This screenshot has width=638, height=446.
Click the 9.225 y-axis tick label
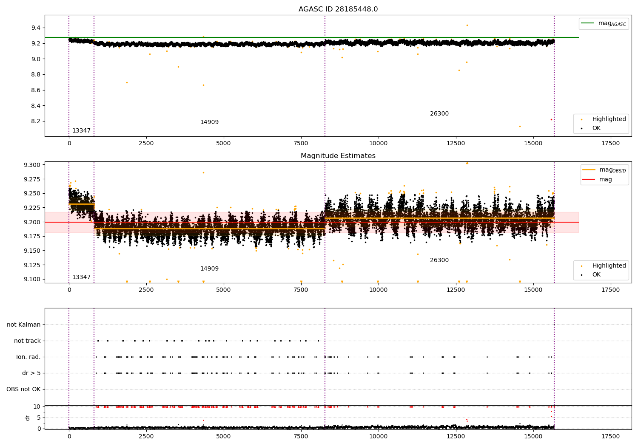(32, 208)
